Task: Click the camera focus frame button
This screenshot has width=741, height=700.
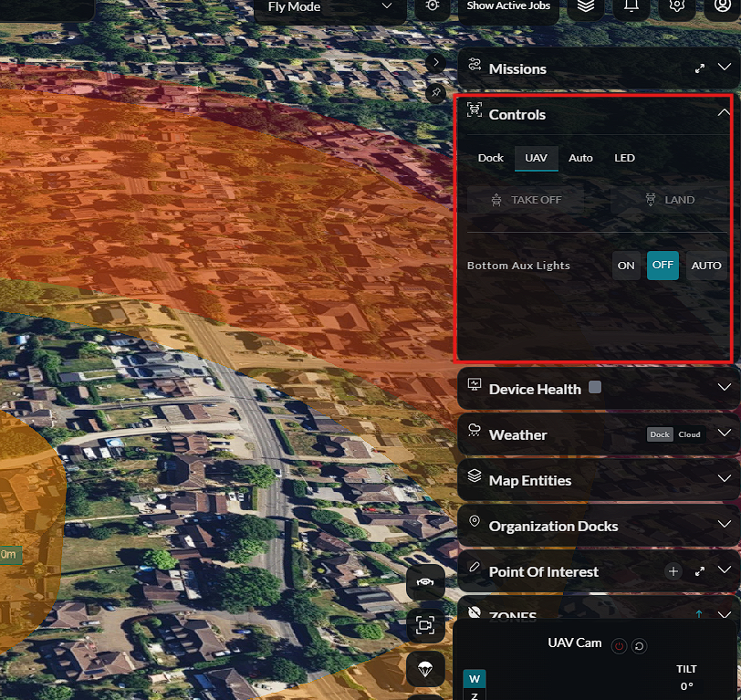Action: coord(425,625)
